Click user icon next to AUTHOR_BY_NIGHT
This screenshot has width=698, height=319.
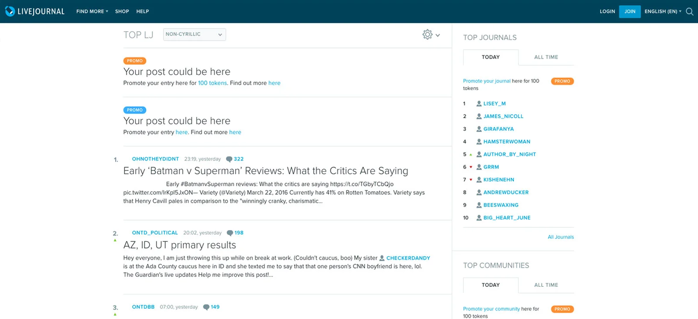click(479, 154)
